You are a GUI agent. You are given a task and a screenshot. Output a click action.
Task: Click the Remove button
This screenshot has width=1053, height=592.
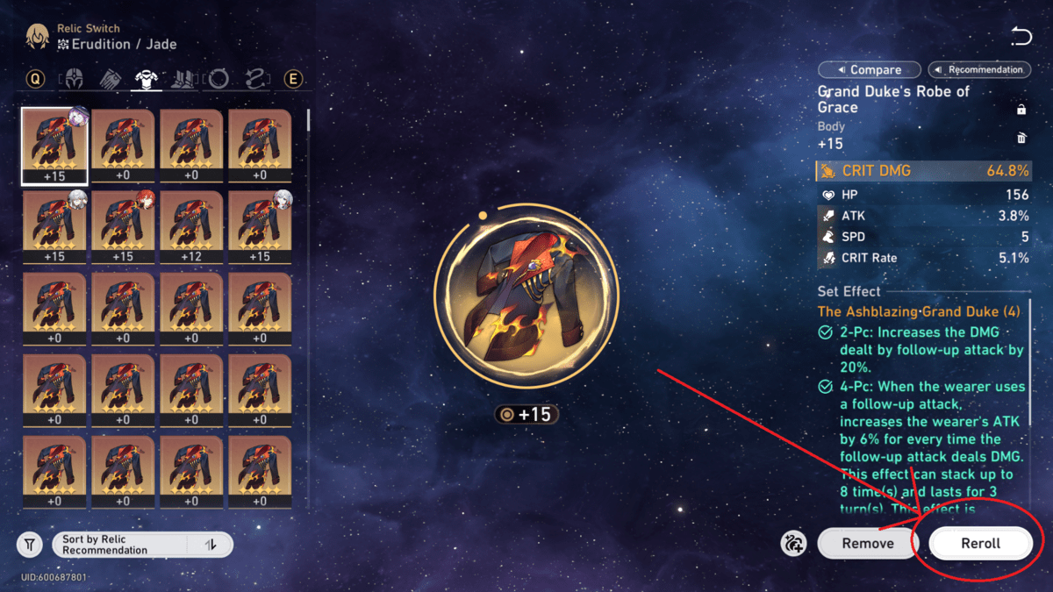(x=868, y=543)
